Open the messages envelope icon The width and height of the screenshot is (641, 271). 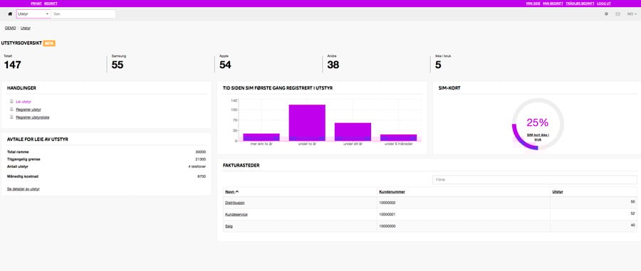[x=617, y=14]
